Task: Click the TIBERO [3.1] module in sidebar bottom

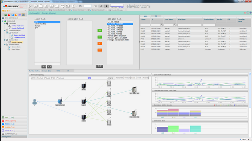Action: (x=14, y=124)
